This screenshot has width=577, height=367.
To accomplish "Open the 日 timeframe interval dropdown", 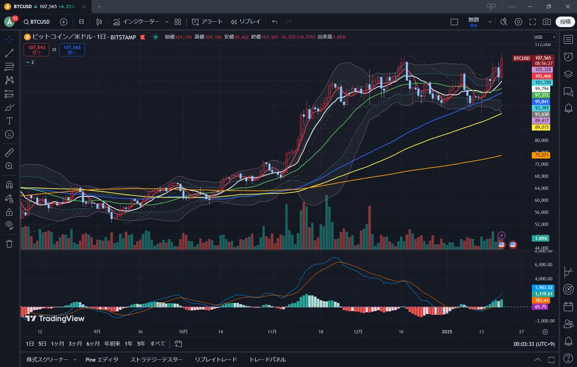I will (81, 22).
